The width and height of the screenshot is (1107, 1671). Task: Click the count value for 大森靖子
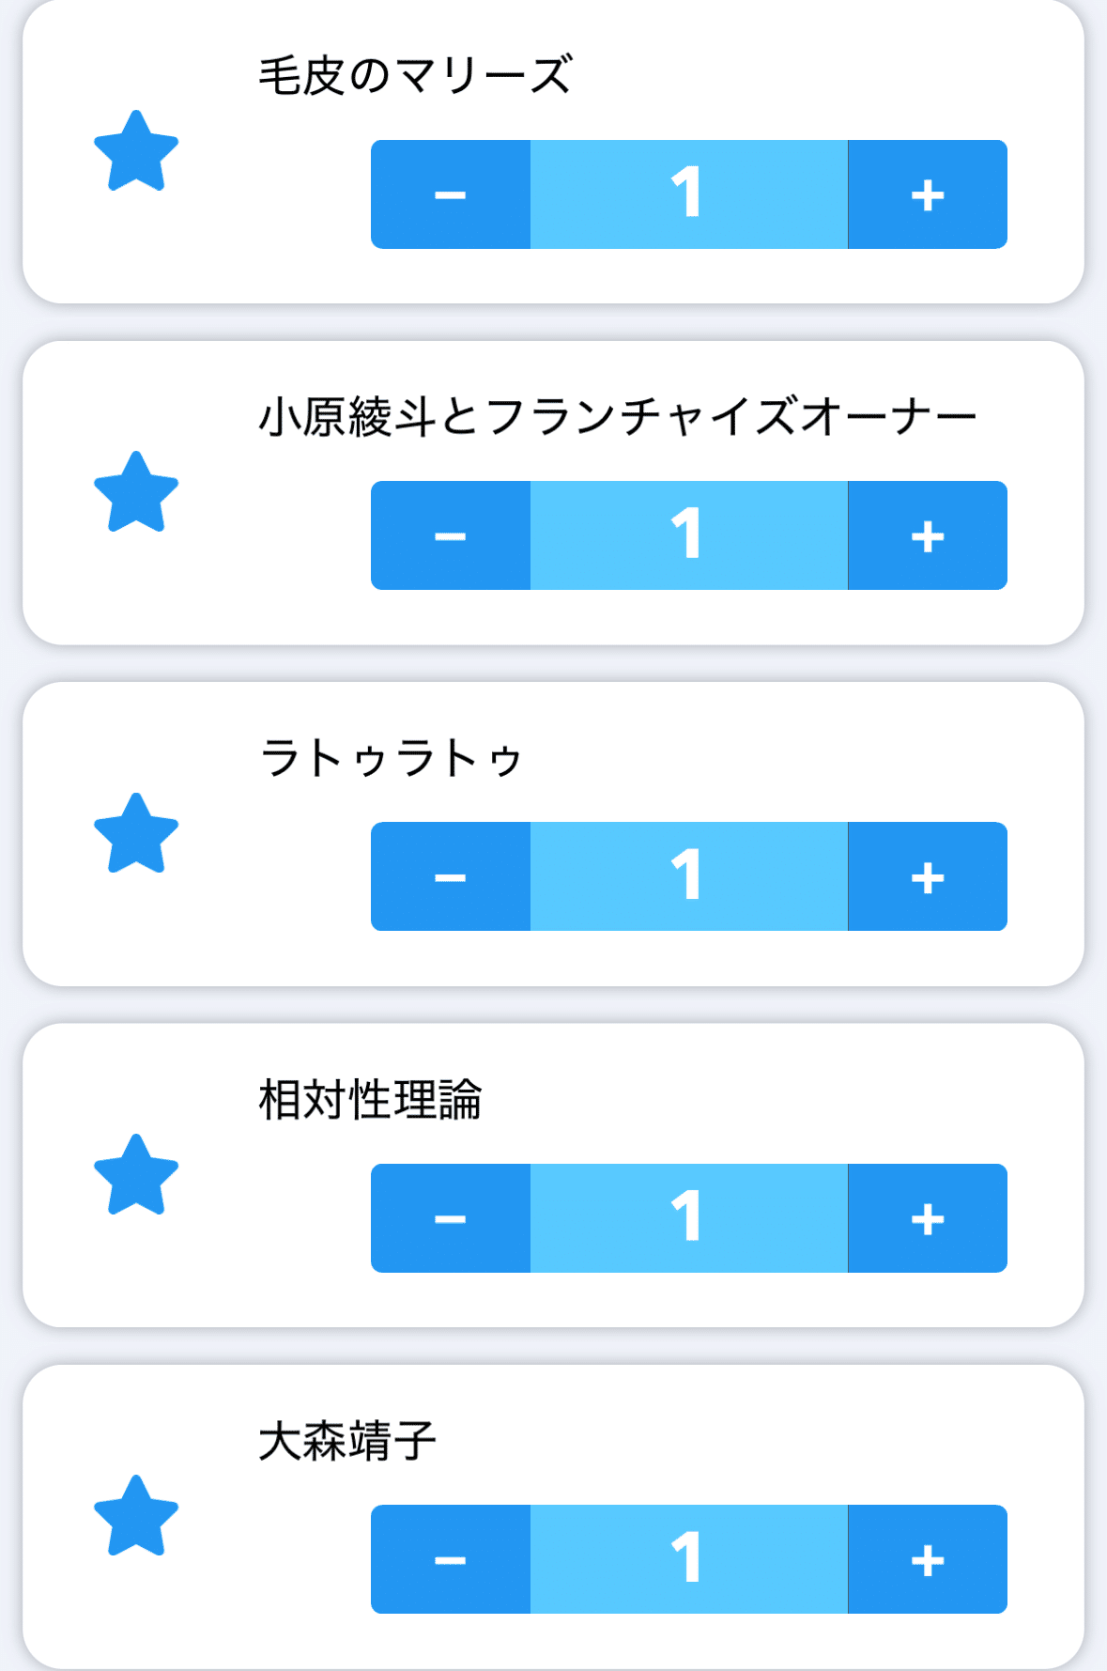688,1559
